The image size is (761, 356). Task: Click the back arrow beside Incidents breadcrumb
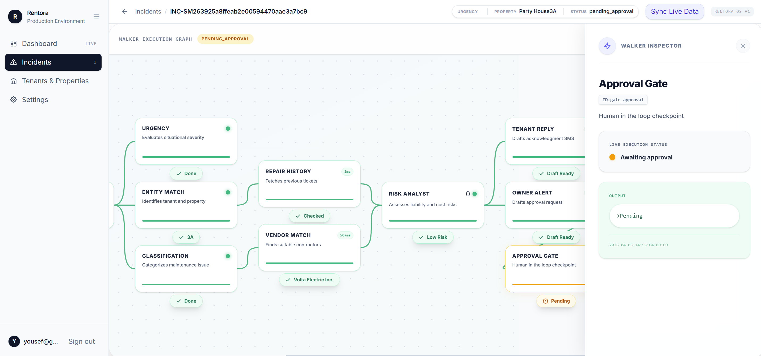coord(124,11)
